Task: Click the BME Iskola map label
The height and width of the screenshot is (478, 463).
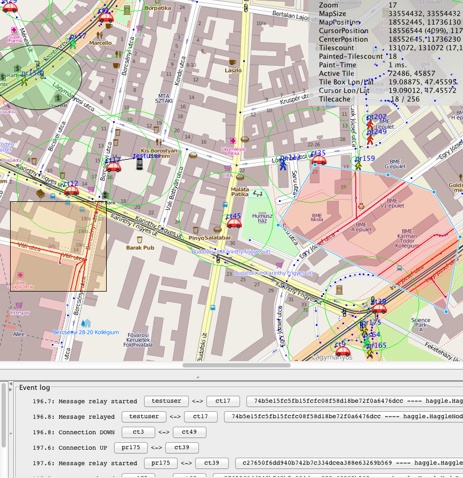Action: (317, 217)
